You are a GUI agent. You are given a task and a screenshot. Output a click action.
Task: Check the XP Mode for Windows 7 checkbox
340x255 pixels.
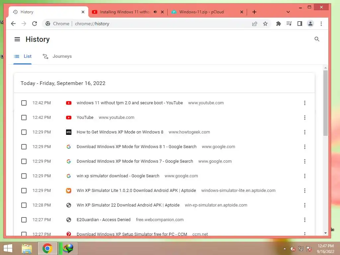click(x=24, y=161)
